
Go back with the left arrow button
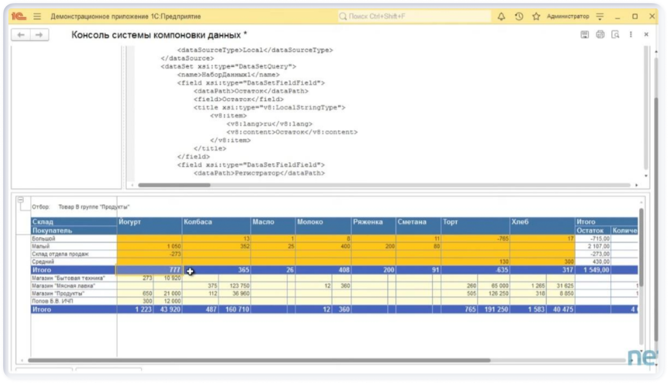pos(21,34)
